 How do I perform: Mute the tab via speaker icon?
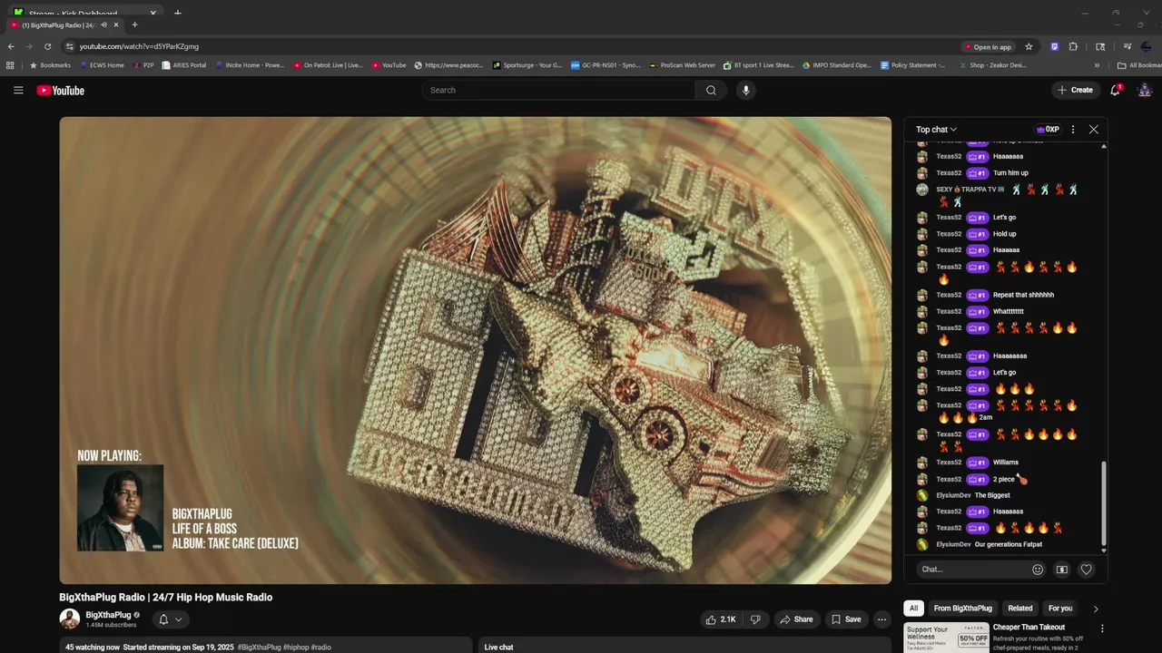click(x=103, y=24)
